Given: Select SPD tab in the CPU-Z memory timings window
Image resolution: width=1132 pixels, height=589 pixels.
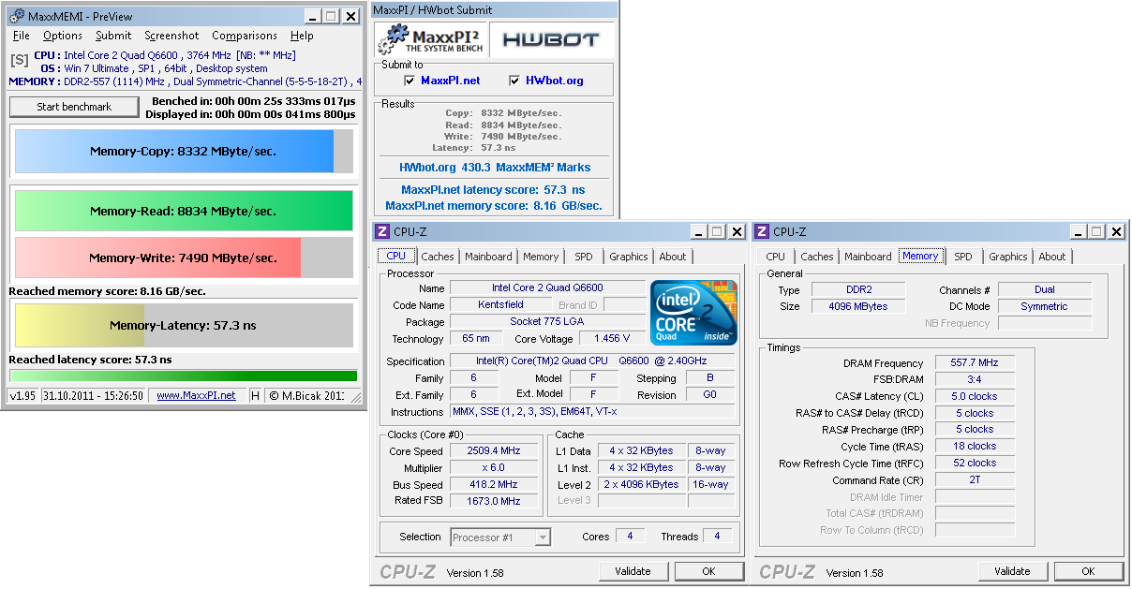Looking at the screenshot, I should pos(963,257).
